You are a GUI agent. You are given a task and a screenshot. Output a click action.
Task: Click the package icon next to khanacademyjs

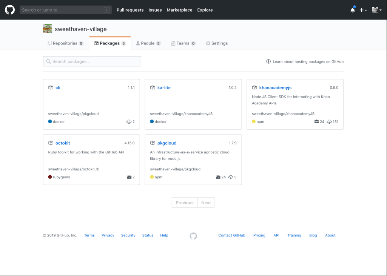254,87
